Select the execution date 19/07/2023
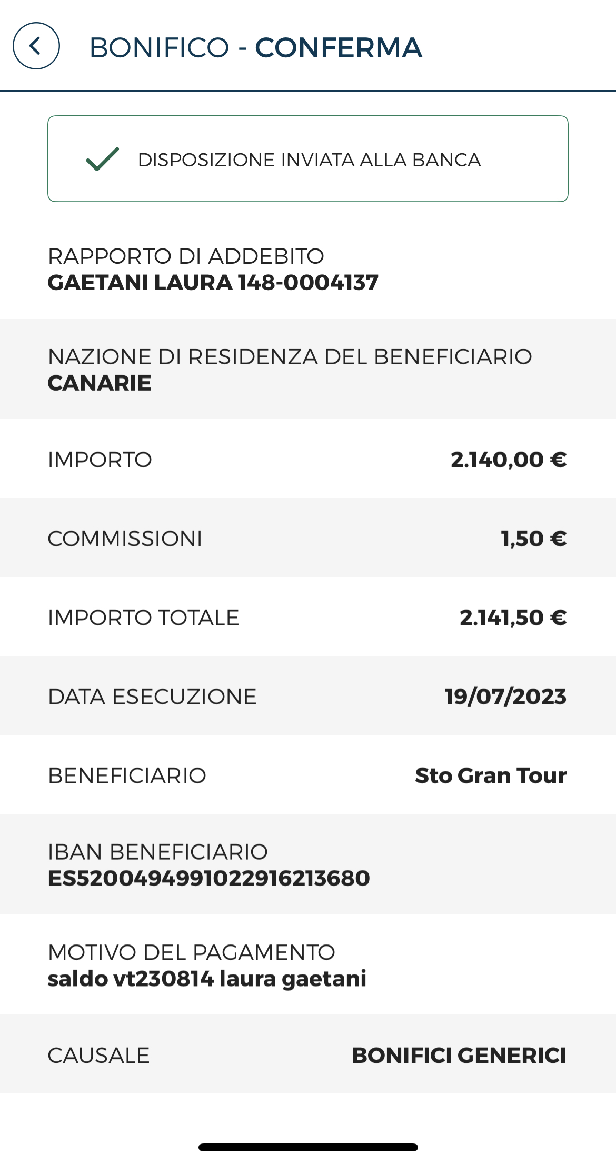The height and width of the screenshot is (1164, 616). tap(505, 697)
